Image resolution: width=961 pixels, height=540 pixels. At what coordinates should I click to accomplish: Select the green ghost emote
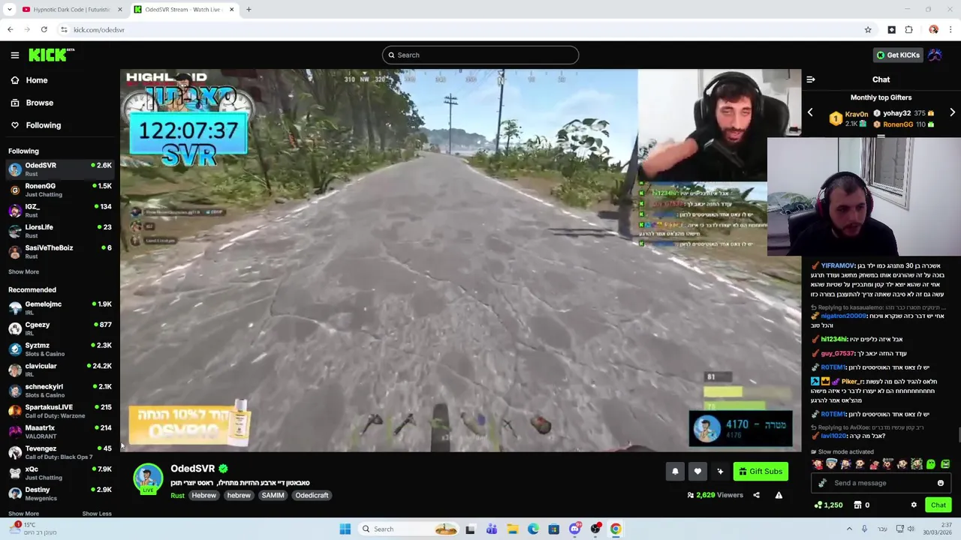pos(931,464)
